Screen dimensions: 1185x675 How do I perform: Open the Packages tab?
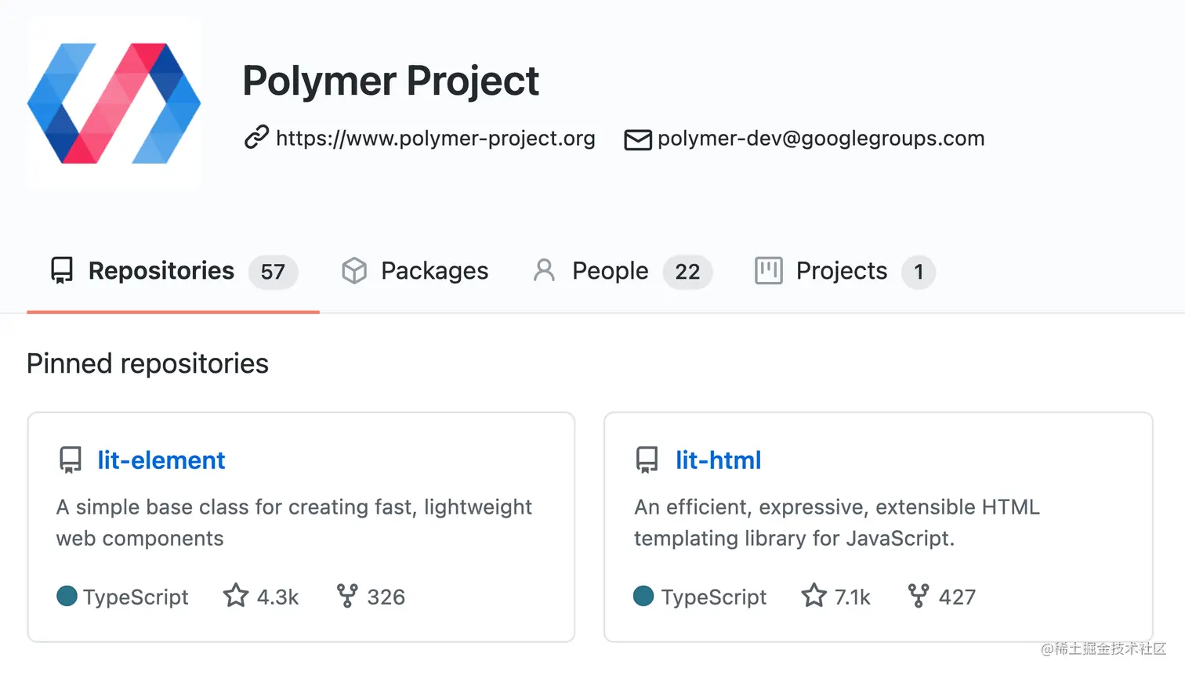tap(434, 271)
